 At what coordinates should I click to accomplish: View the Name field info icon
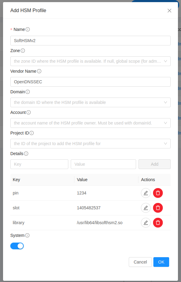27,29
